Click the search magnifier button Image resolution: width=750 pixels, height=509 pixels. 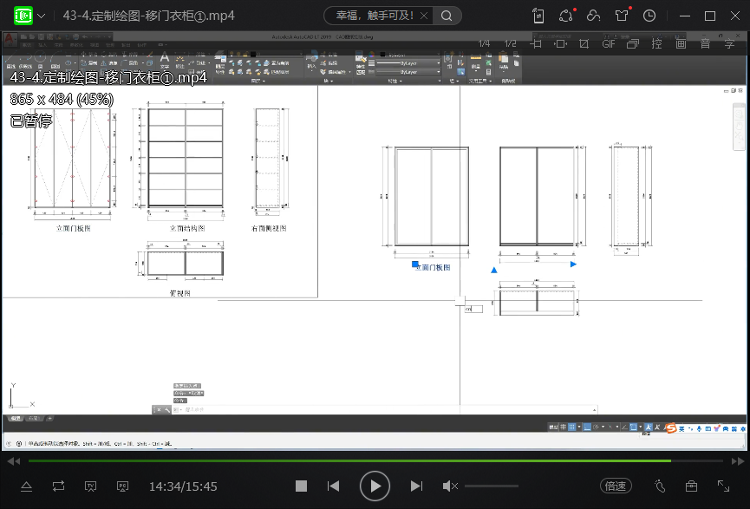pyautogui.click(x=447, y=16)
